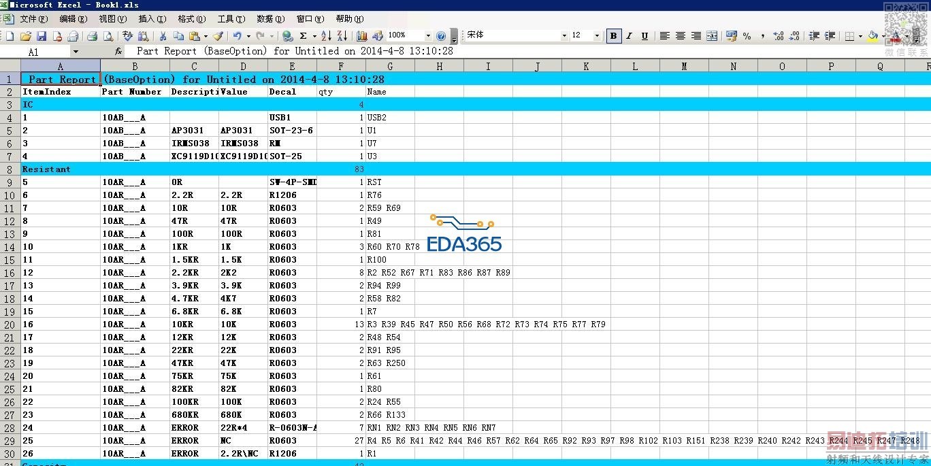Select the ItemIndex header cell

61,92
